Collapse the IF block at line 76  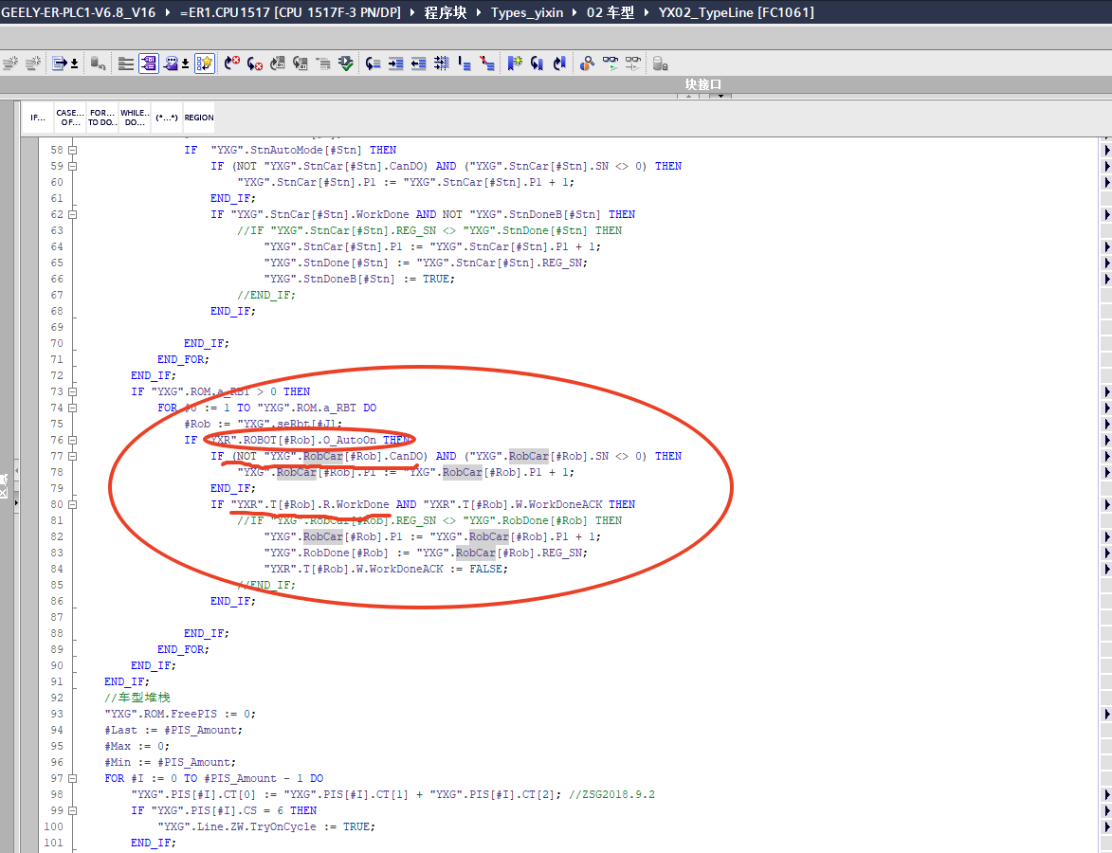(x=73, y=440)
